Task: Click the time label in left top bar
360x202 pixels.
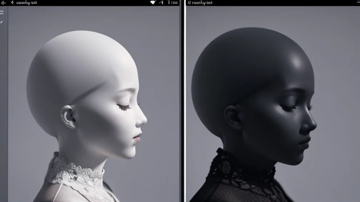Action: (x=173, y=3)
